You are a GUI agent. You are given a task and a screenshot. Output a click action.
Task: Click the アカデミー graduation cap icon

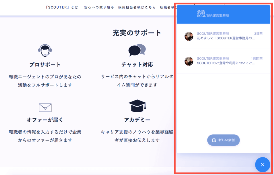point(137,106)
